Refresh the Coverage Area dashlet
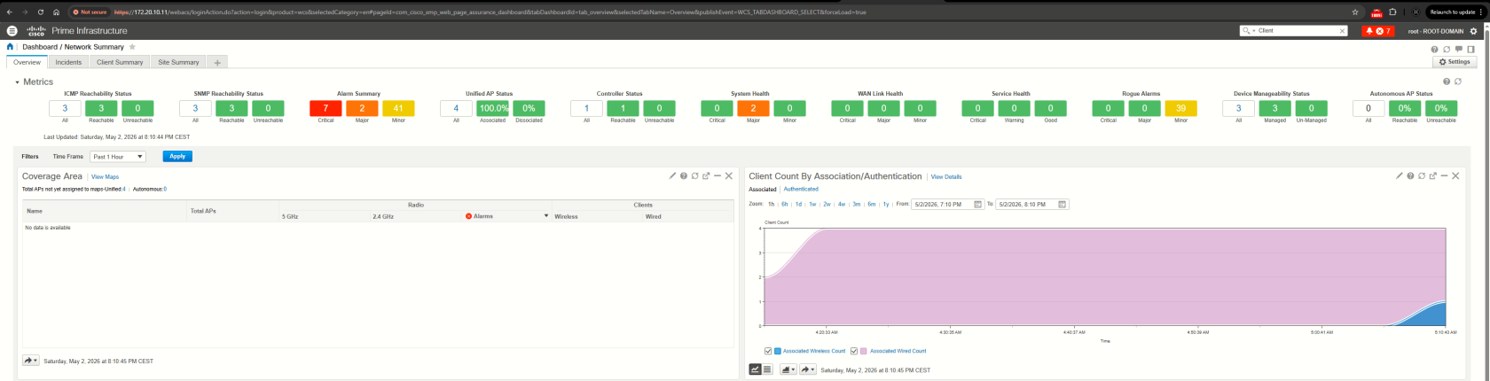Viewport: 1490px width, 381px height. click(x=694, y=176)
